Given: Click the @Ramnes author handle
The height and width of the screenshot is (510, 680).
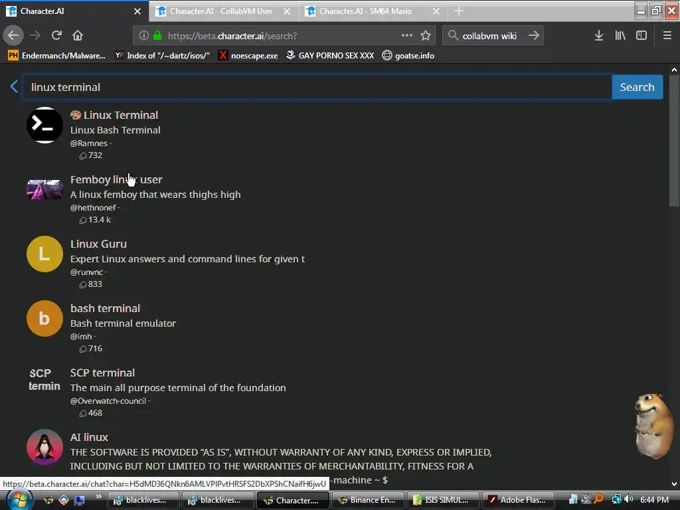Looking at the screenshot, I should pyautogui.click(x=89, y=143).
